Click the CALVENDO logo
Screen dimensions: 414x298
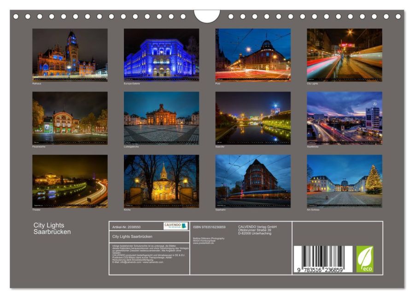(175, 226)
